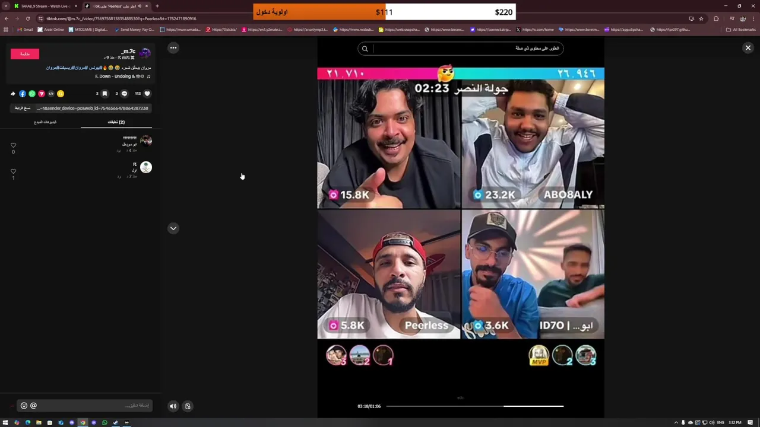Like the first comment showing 0 likes
This screenshot has width=760, height=427.
(x=13, y=145)
